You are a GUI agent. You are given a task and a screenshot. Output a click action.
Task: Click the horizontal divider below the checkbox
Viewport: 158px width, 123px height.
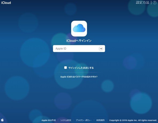pyautogui.click(x=79, y=72)
